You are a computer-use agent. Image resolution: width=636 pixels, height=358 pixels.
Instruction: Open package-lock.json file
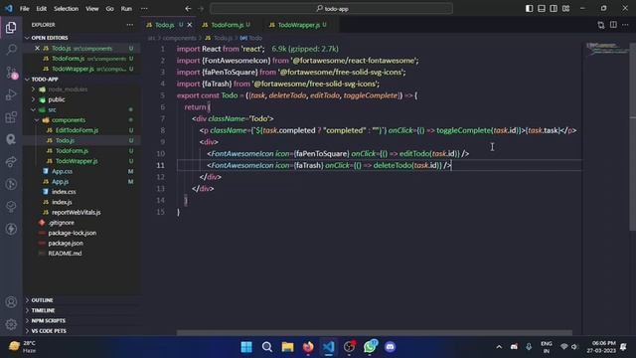pyautogui.click(x=81, y=233)
